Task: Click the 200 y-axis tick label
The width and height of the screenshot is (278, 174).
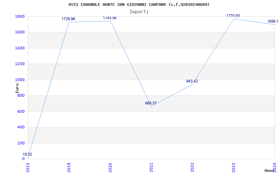Action: (x=21, y=143)
